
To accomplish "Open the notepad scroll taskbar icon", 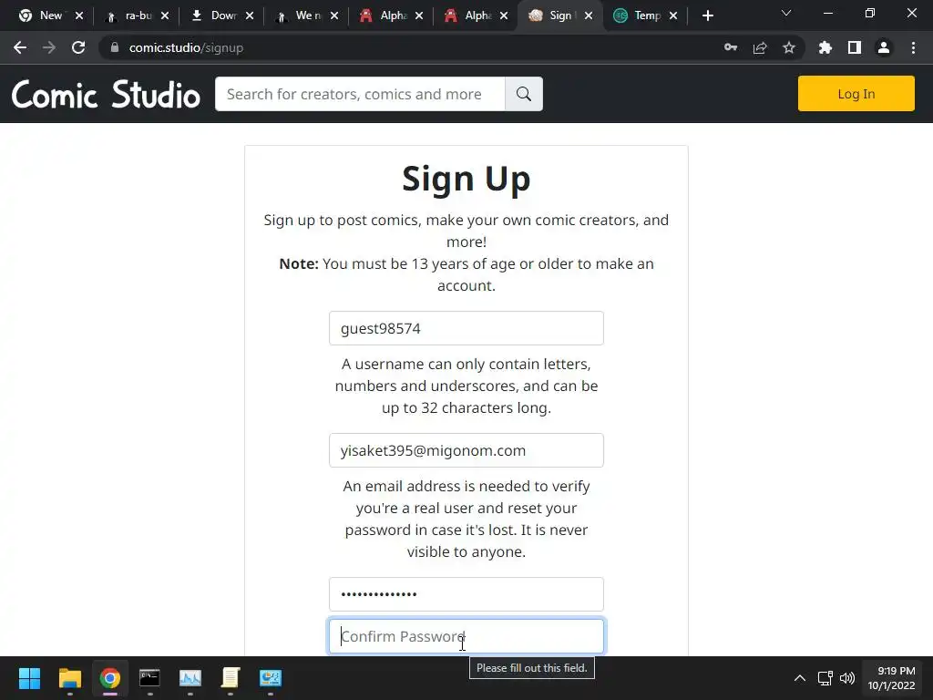I will (x=231, y=678).
